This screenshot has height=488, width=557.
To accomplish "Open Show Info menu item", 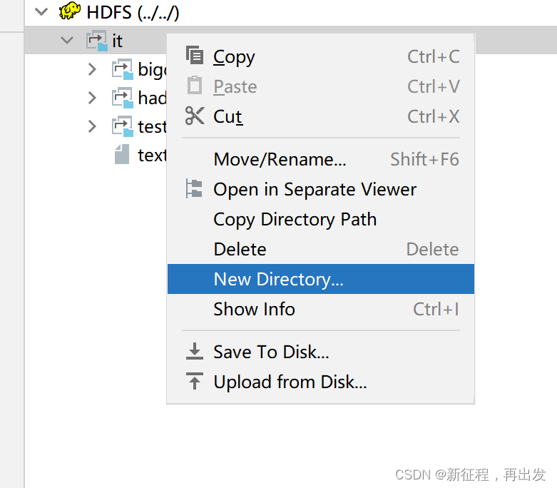I will (321, 309).
